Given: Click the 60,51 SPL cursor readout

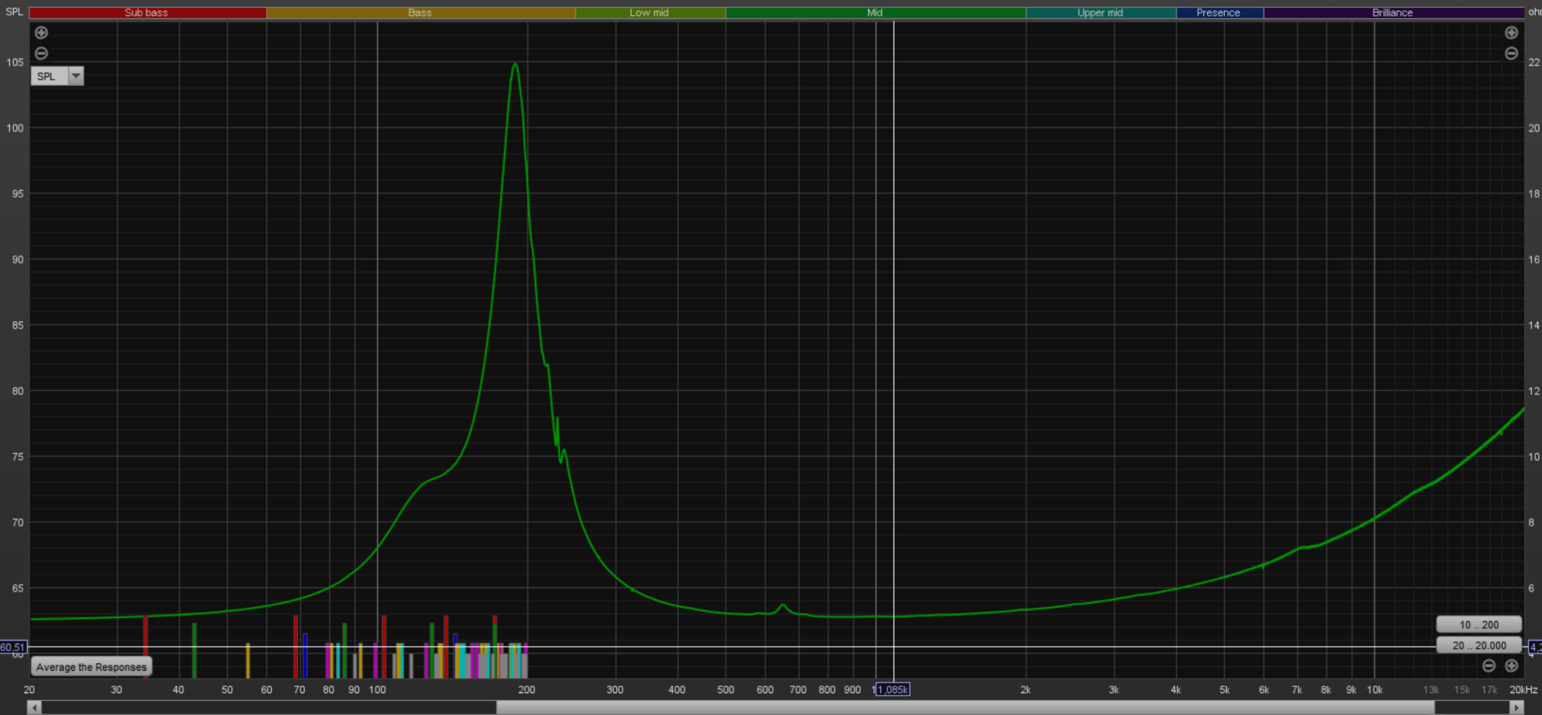Looking at the screenshot, I should (x=13, y=647).
